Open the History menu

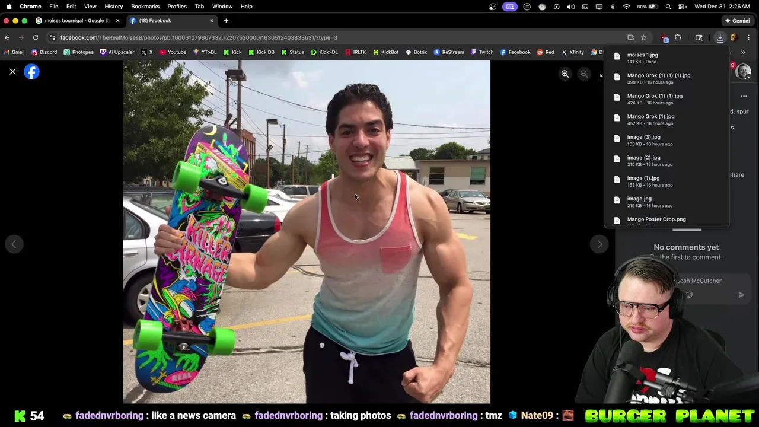coord(113,7)
